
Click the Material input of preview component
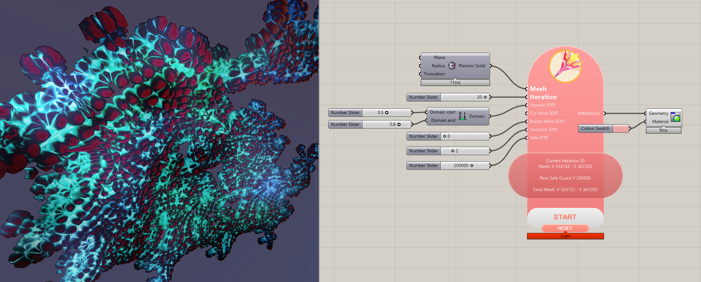(x=660, y=122)
